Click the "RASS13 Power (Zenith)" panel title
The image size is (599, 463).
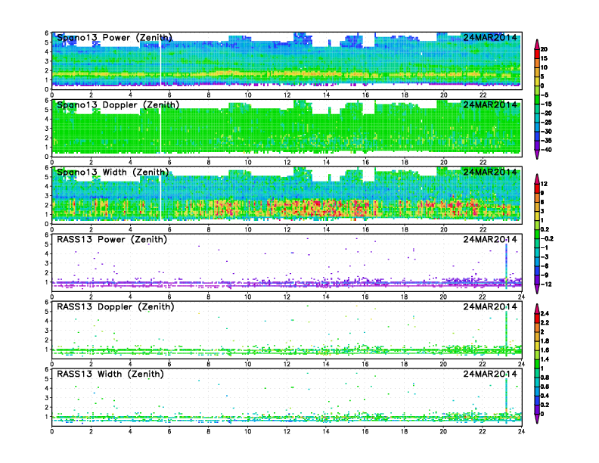click(111, 239)
